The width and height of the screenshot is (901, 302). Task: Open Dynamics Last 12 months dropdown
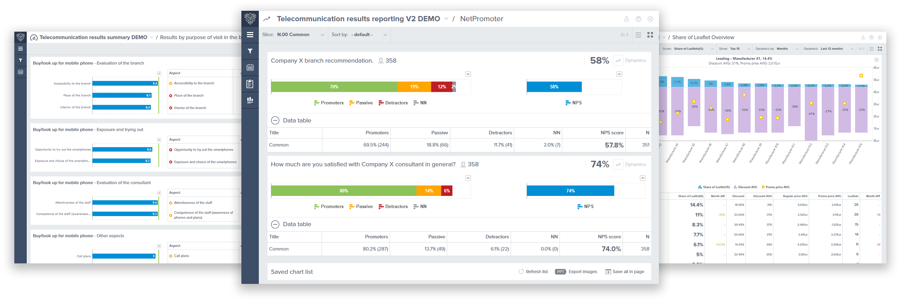coord(828,49)
